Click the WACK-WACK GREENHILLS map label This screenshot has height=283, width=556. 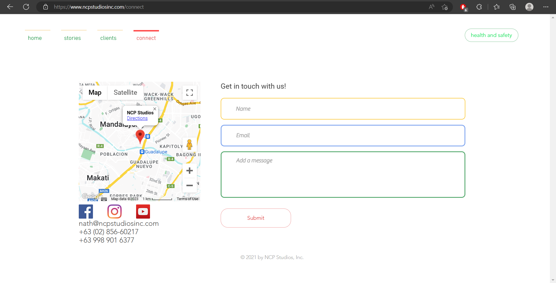click(x=159, y=96)
